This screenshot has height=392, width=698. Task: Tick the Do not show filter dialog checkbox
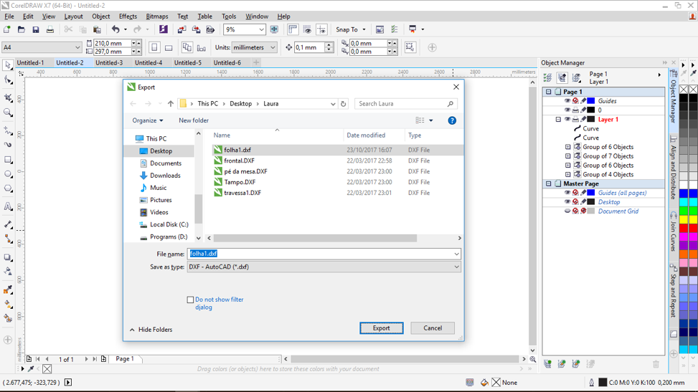[x=191, y=300]
